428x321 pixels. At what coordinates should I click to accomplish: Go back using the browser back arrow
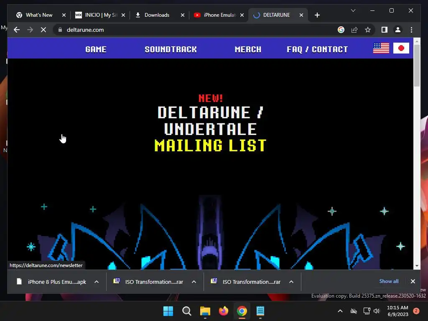point(17,30)
